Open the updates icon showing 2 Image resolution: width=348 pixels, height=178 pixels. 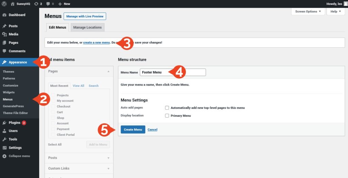(36, 4)
